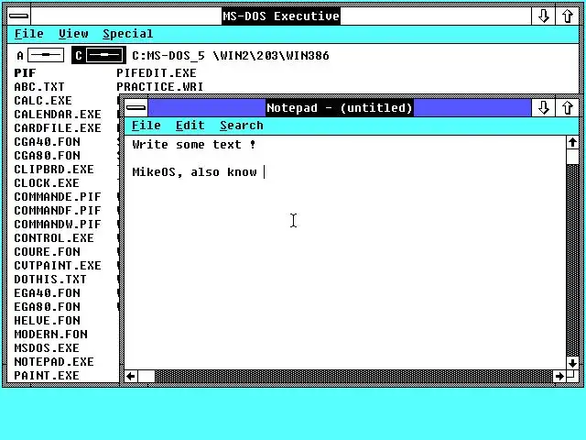This screenshot has width=586, height=440.
Task: Select MODERN.FON in file list
Action: coord(51,334)
